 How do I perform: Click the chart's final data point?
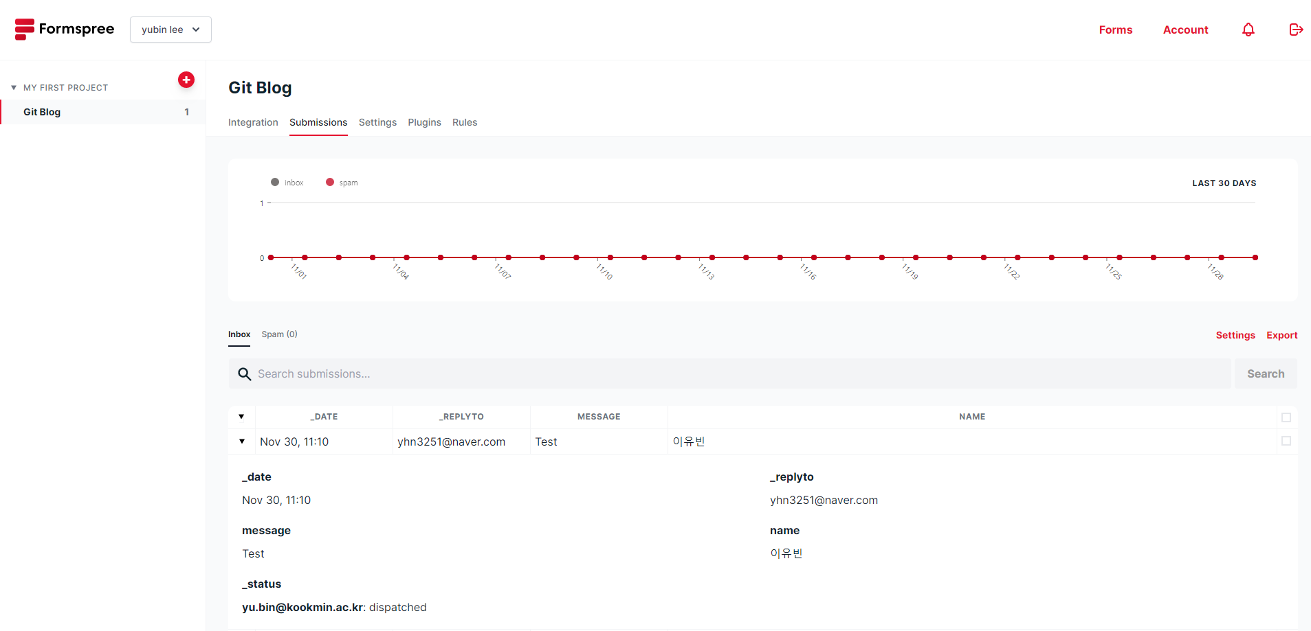(x=1255, y=257)
